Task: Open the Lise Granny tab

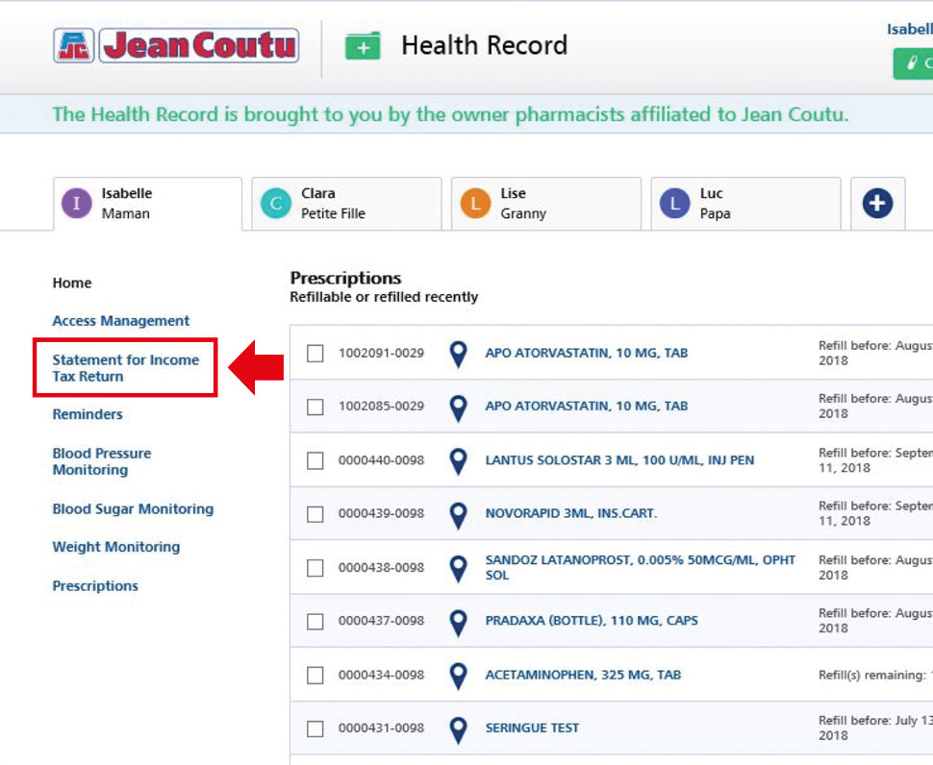Action: click(546, 204)
